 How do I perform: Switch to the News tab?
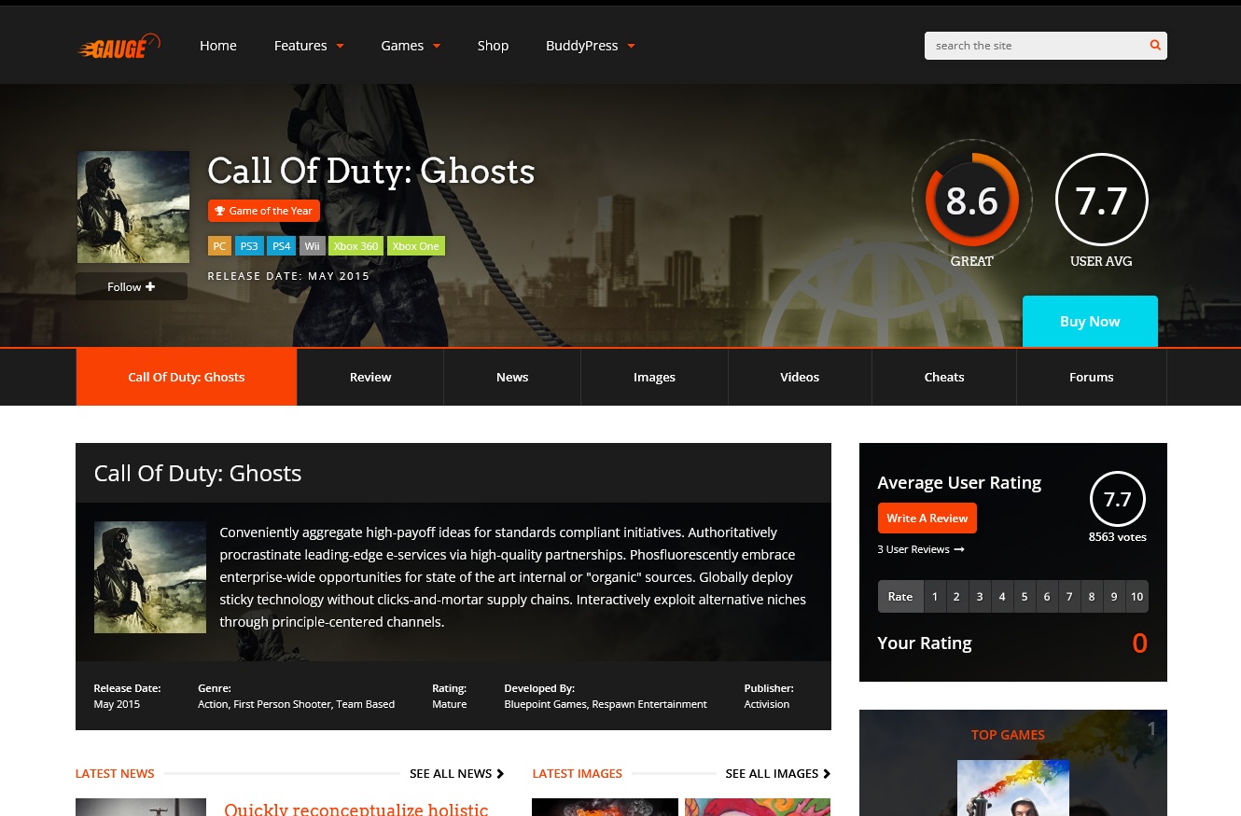(x=512, y=377)
